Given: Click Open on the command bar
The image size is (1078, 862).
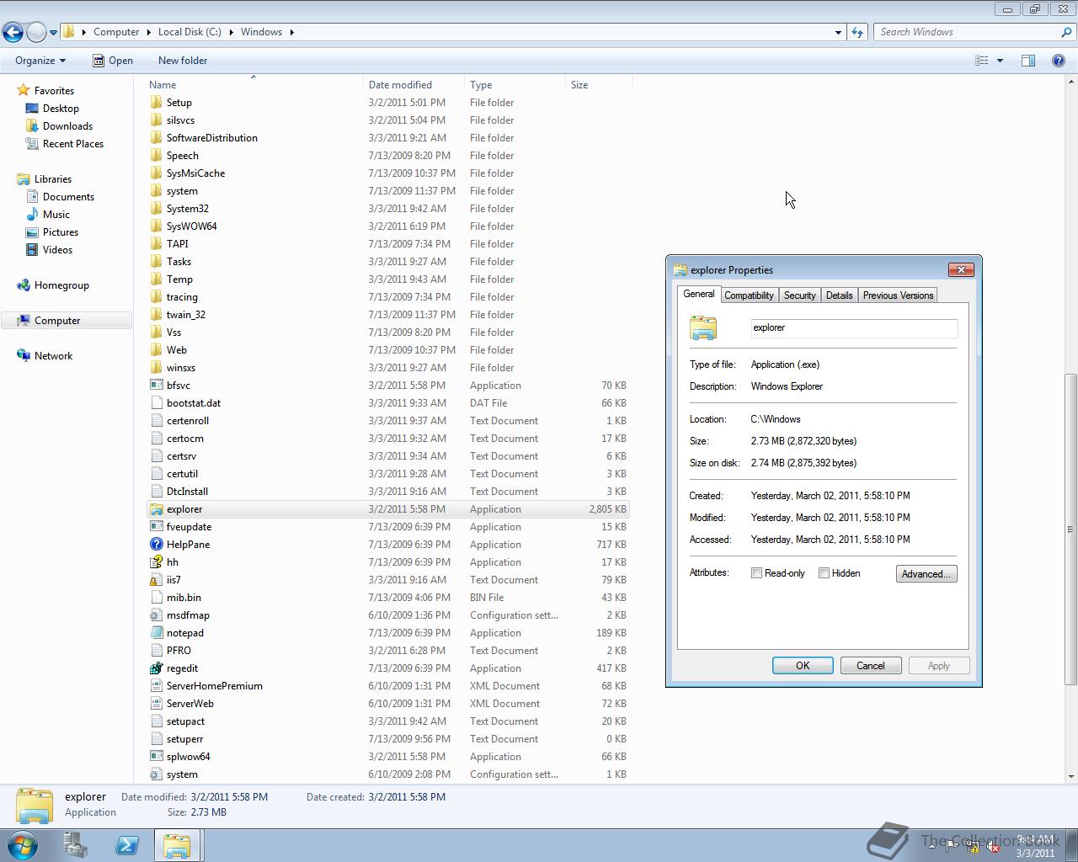Looking at the screenshot, I should 113,61.
